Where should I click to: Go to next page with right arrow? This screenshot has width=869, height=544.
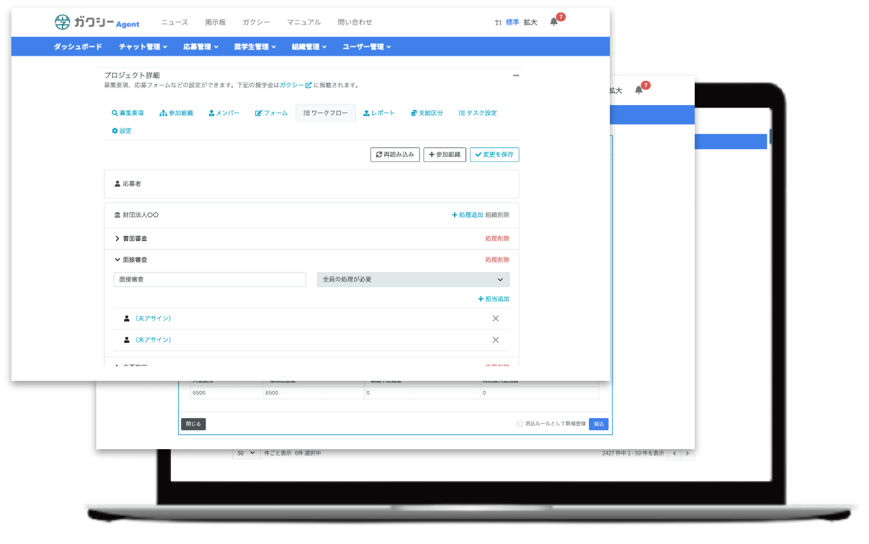tap(688, 454)
